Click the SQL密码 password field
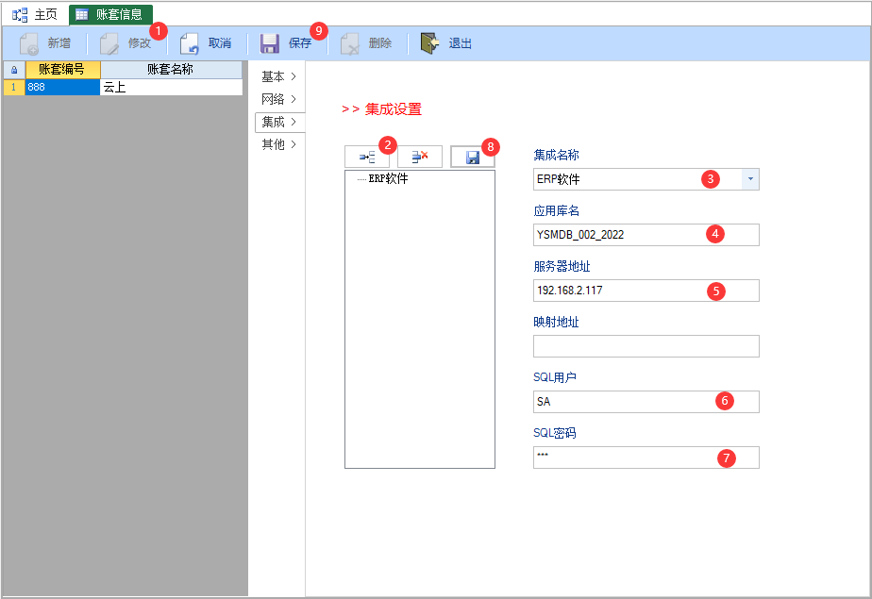Viewport: 872px width, 599px height. point(646,457)
